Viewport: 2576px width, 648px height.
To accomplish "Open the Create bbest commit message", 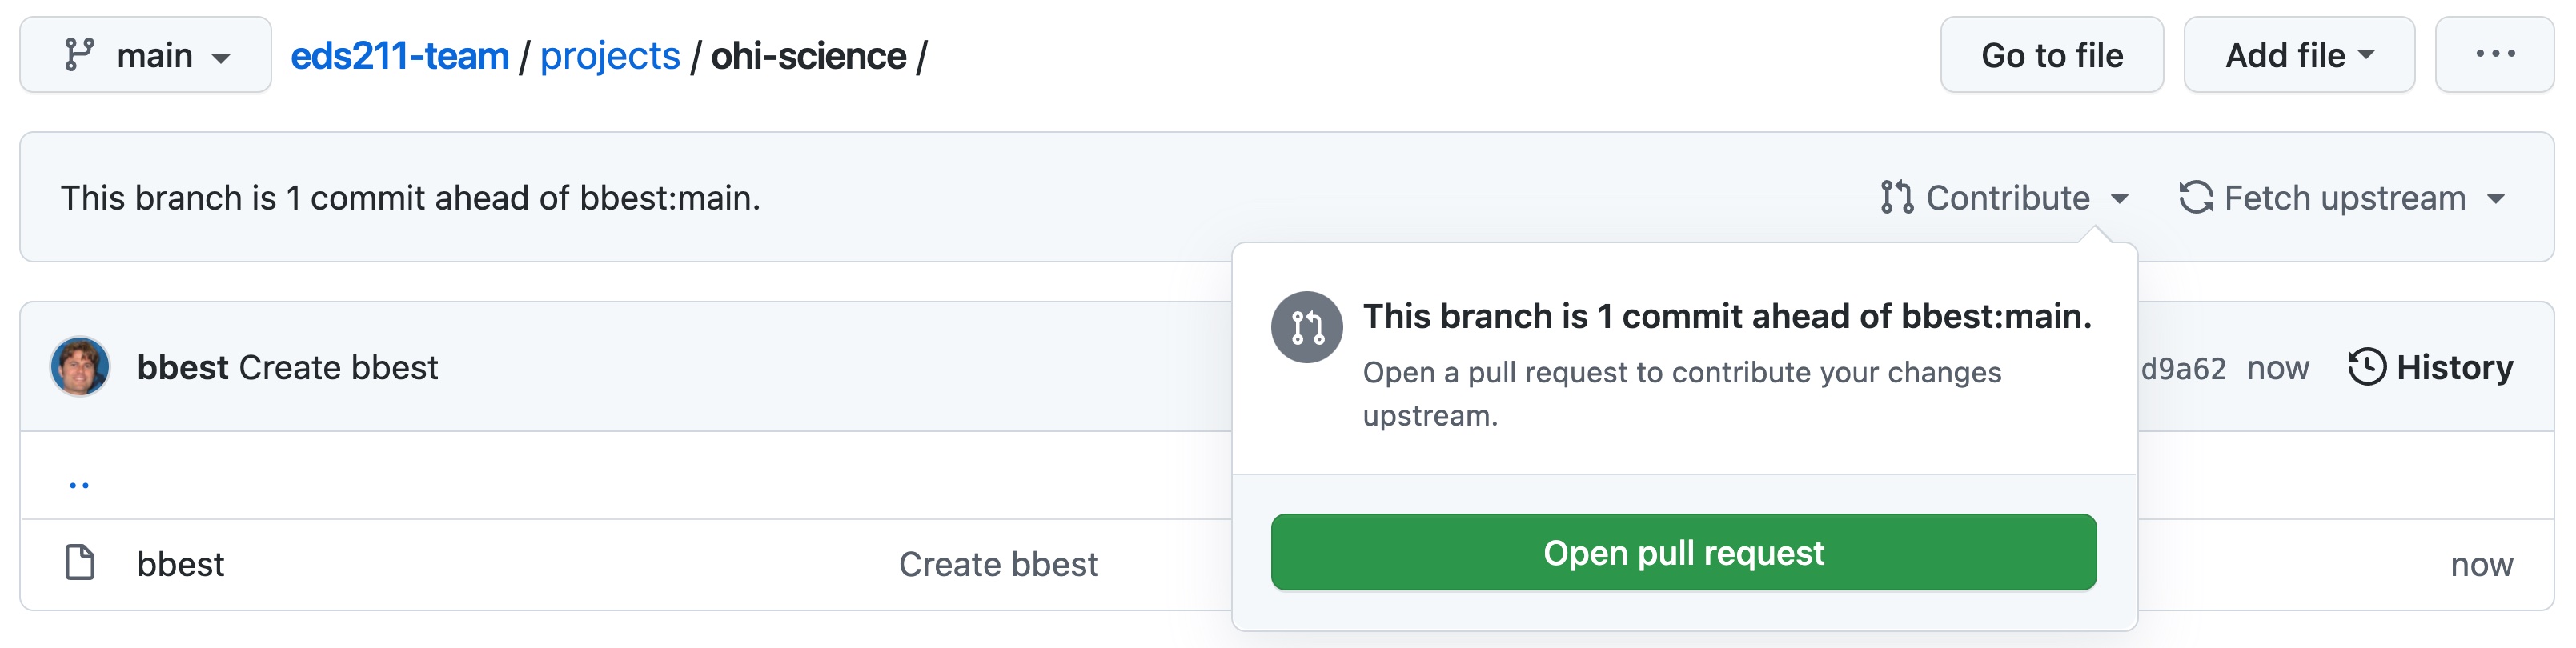I will (339, 368).
